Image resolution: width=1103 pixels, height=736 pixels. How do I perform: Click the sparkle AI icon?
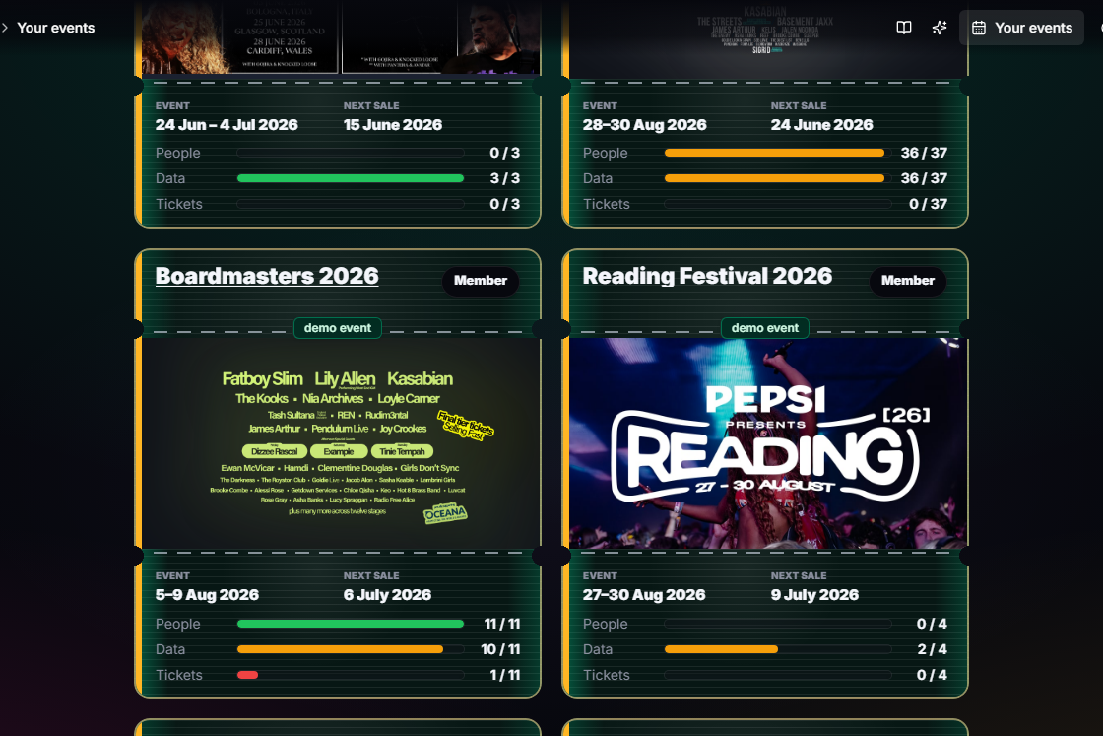(940, 28)
